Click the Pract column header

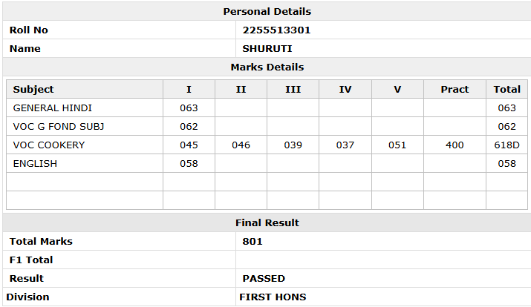tap(455, 89)
